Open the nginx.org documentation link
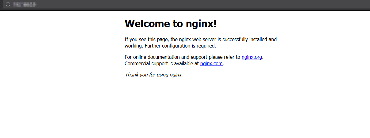Image resolution: width=370 pixels, height=138 pixels. (252, 57)
